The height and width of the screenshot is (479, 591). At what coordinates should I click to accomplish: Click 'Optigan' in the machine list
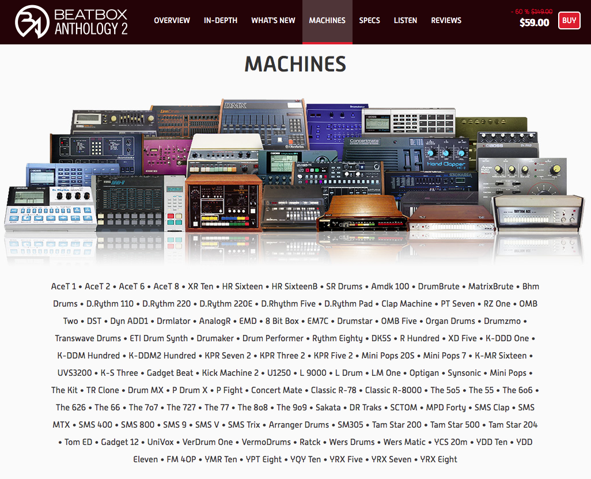(424, 374)
